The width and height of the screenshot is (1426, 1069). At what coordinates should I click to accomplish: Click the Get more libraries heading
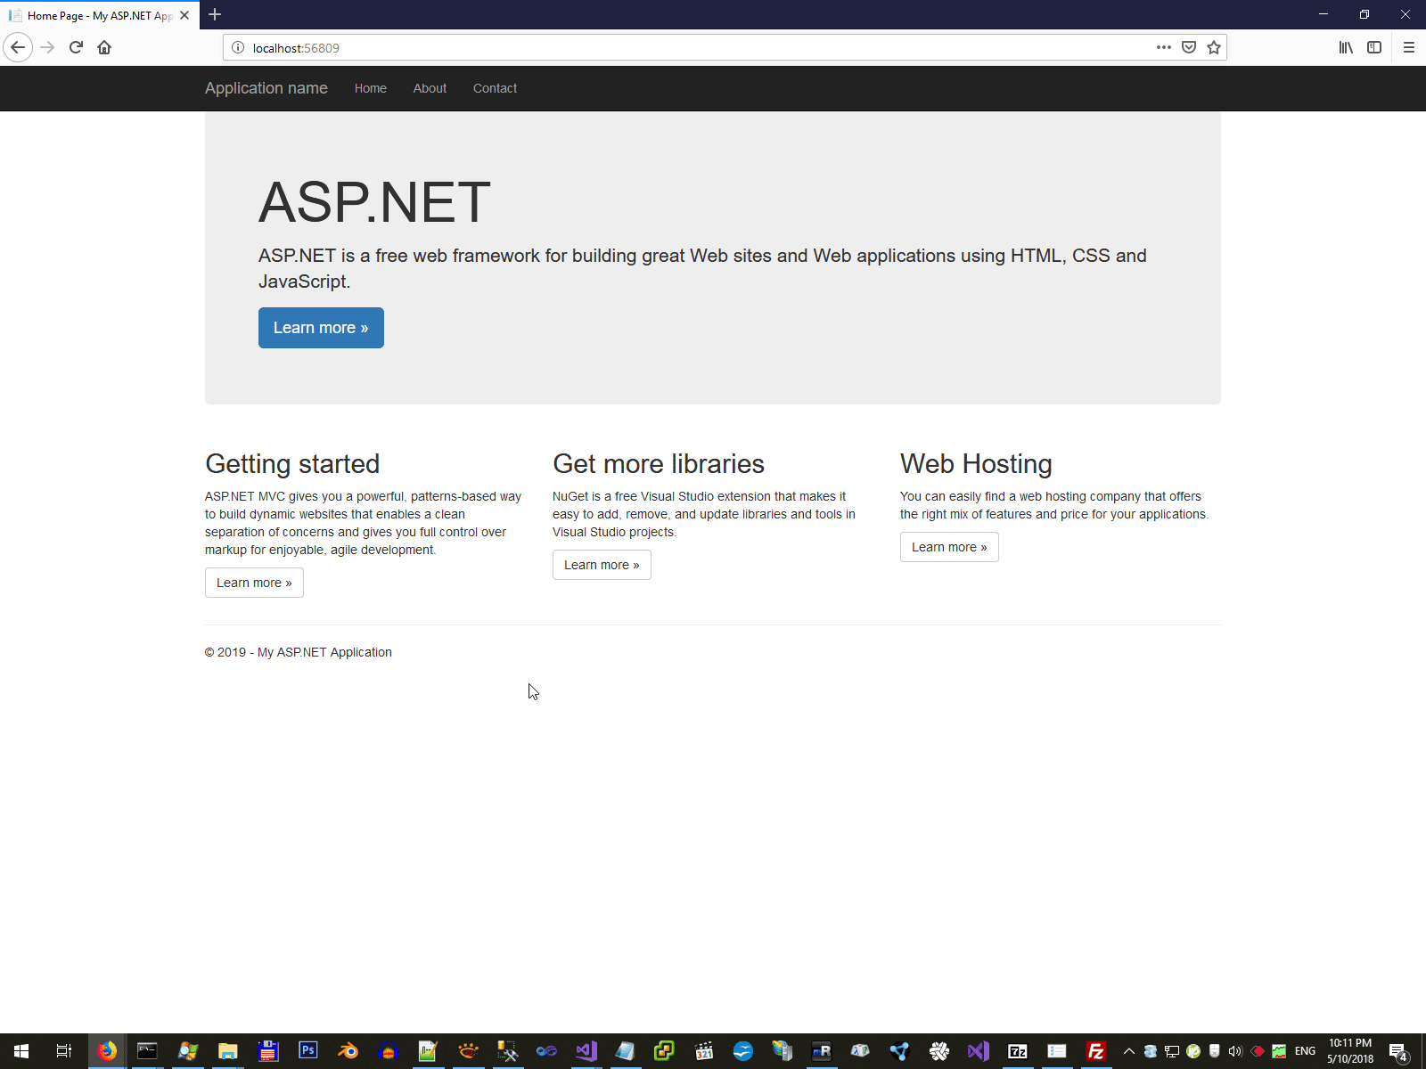(659, 464)
